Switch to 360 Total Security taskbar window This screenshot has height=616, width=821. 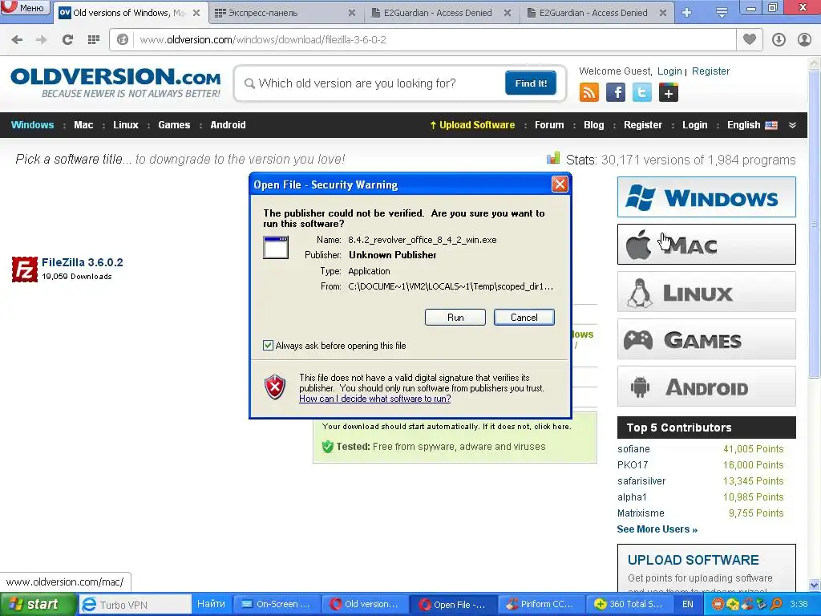click(629, 604)
